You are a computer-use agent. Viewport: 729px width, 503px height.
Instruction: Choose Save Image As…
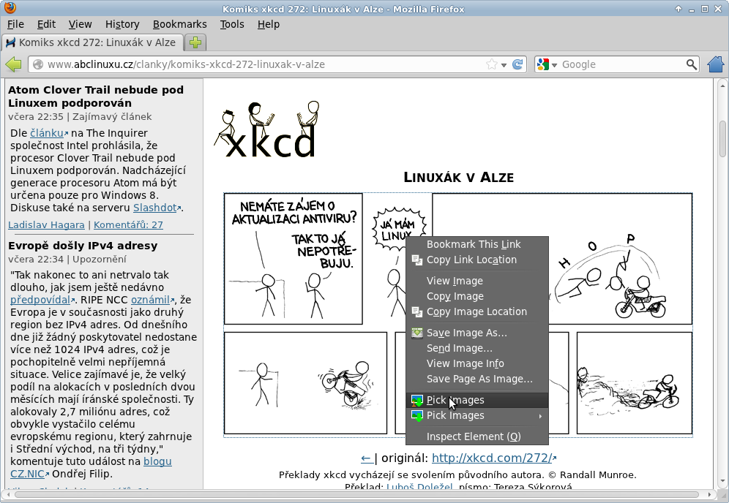pyautogui.click(x=477, y=333)
